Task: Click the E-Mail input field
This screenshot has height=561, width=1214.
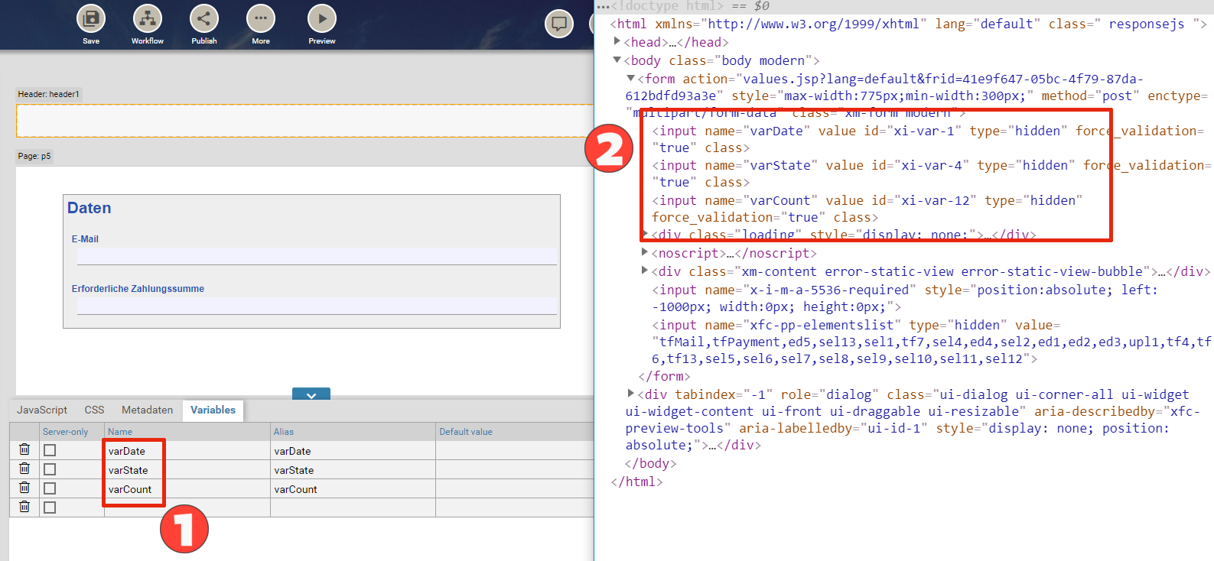Action: coord(317,256)
